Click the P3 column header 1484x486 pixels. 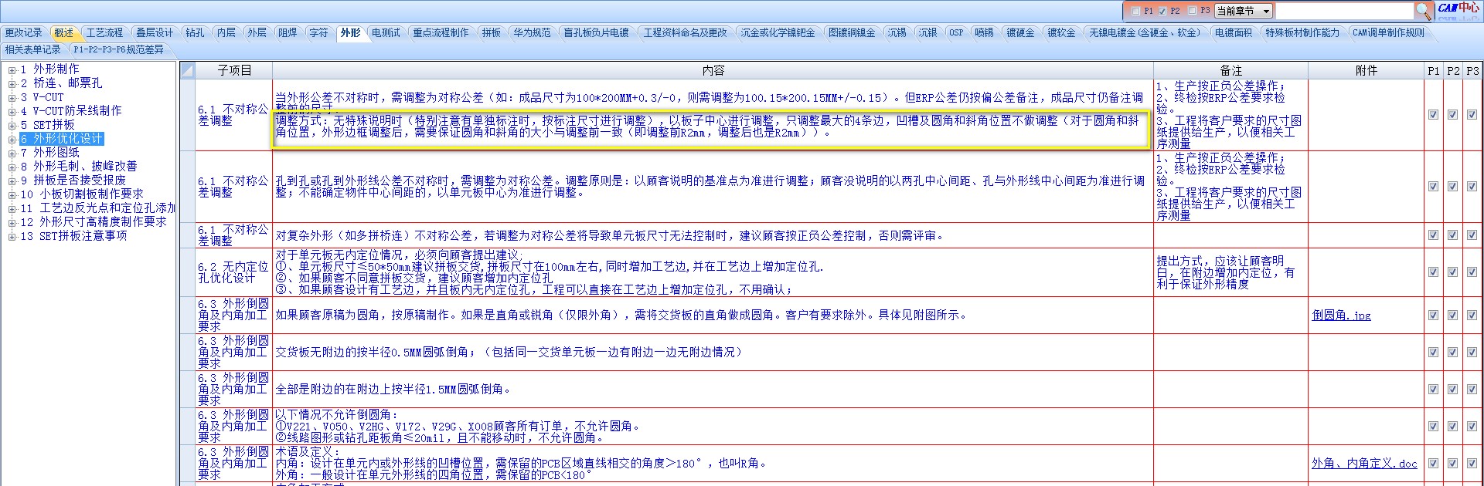tap(1472, 70)
